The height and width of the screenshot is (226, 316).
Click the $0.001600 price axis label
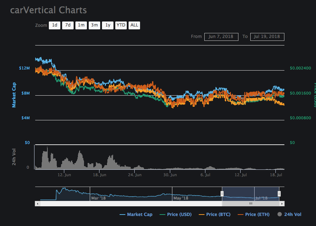[300, 93]
